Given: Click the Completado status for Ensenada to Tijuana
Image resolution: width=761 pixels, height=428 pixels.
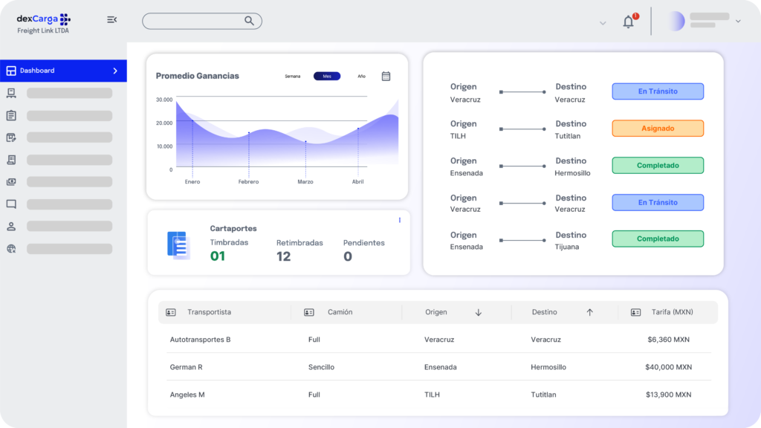Looking at the screenshot, I should click(658, 239).
